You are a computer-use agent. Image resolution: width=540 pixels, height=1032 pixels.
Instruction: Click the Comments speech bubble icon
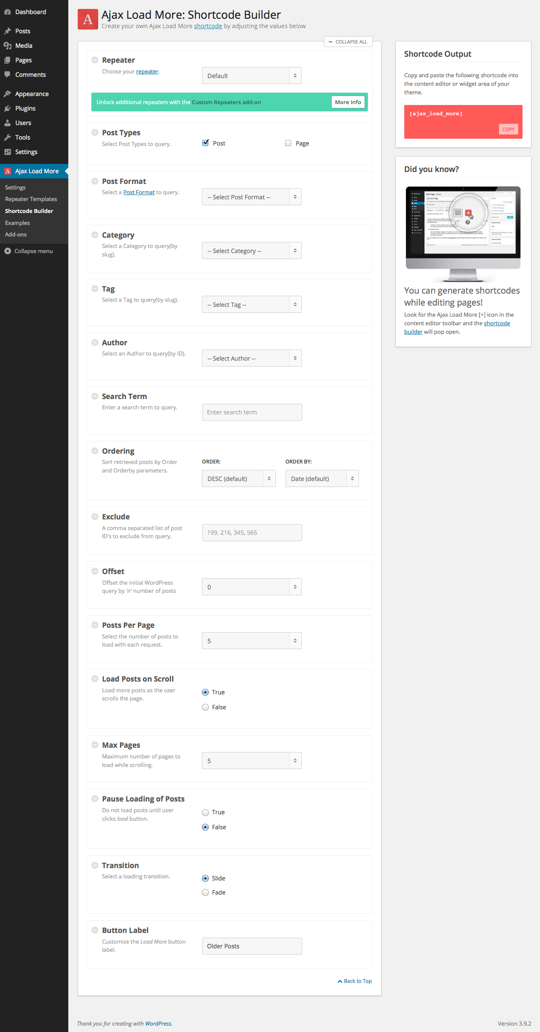pyautogui.click(x=7, y=74)
